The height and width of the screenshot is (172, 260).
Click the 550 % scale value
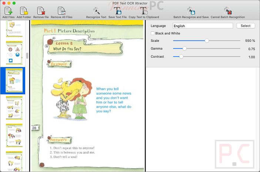tap(250, 41)
